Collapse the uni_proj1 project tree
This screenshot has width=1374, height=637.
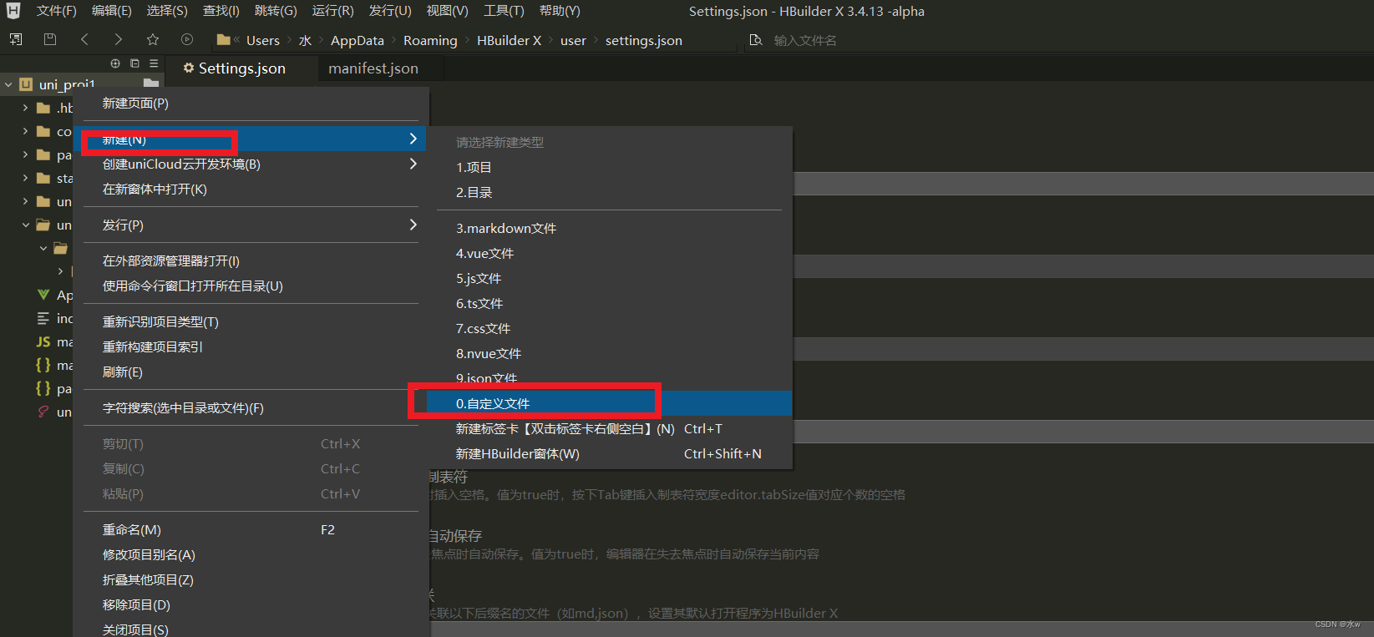pyautogui.click(x=8, y=84)
